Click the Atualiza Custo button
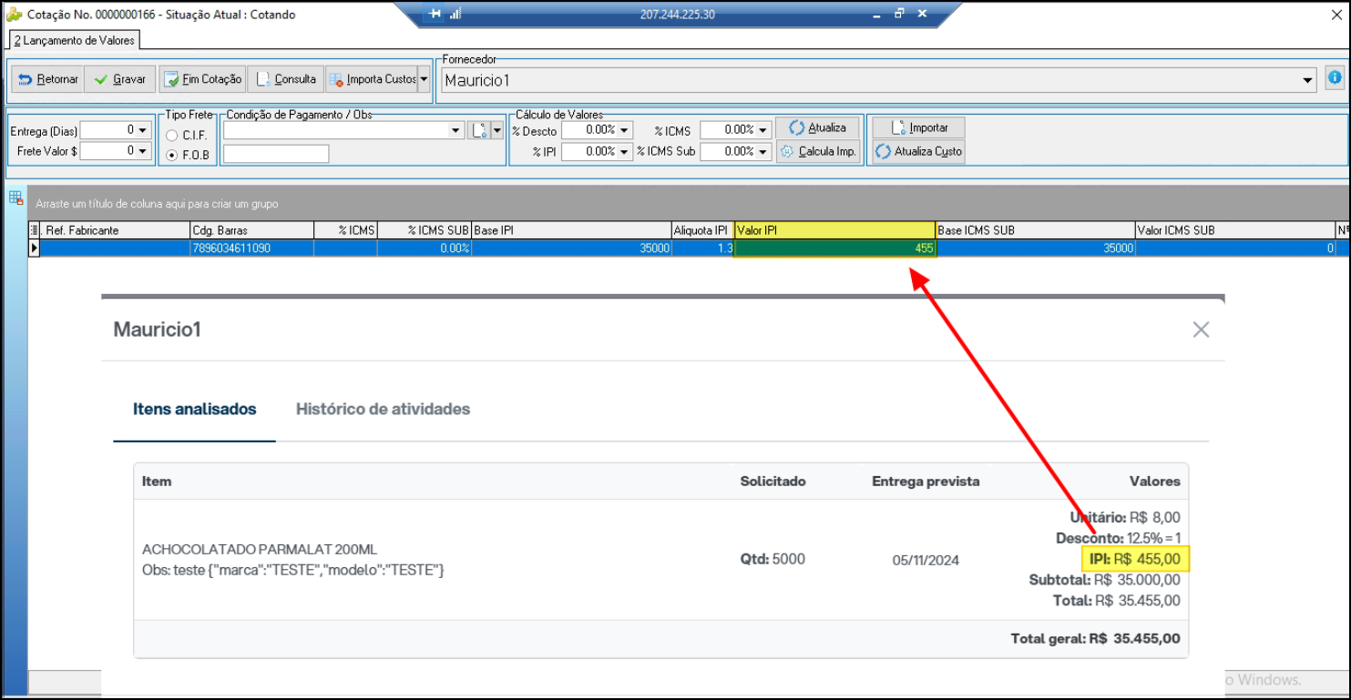1351x700 pixels. pos(919,151)
